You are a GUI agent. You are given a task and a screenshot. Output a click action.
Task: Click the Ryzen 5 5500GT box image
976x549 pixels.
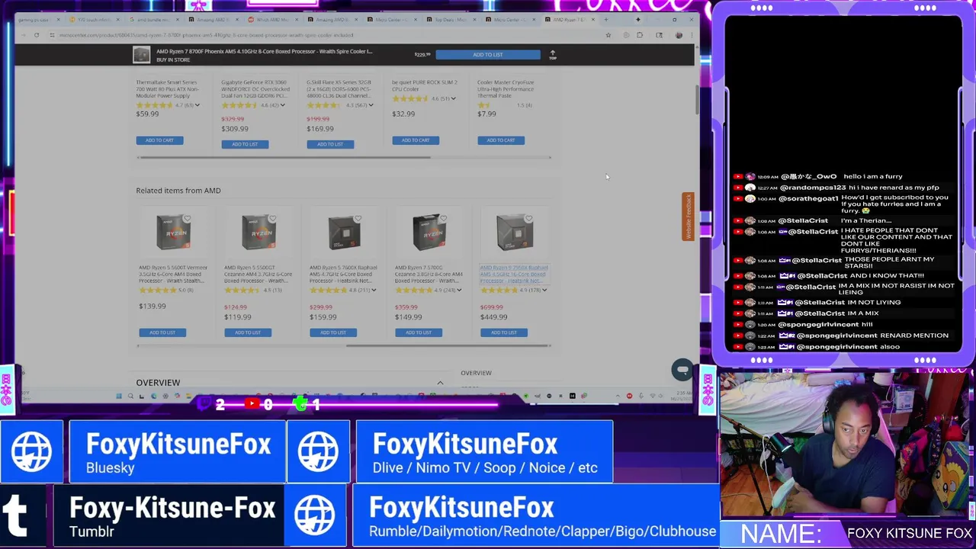click(x=258, y=233)
